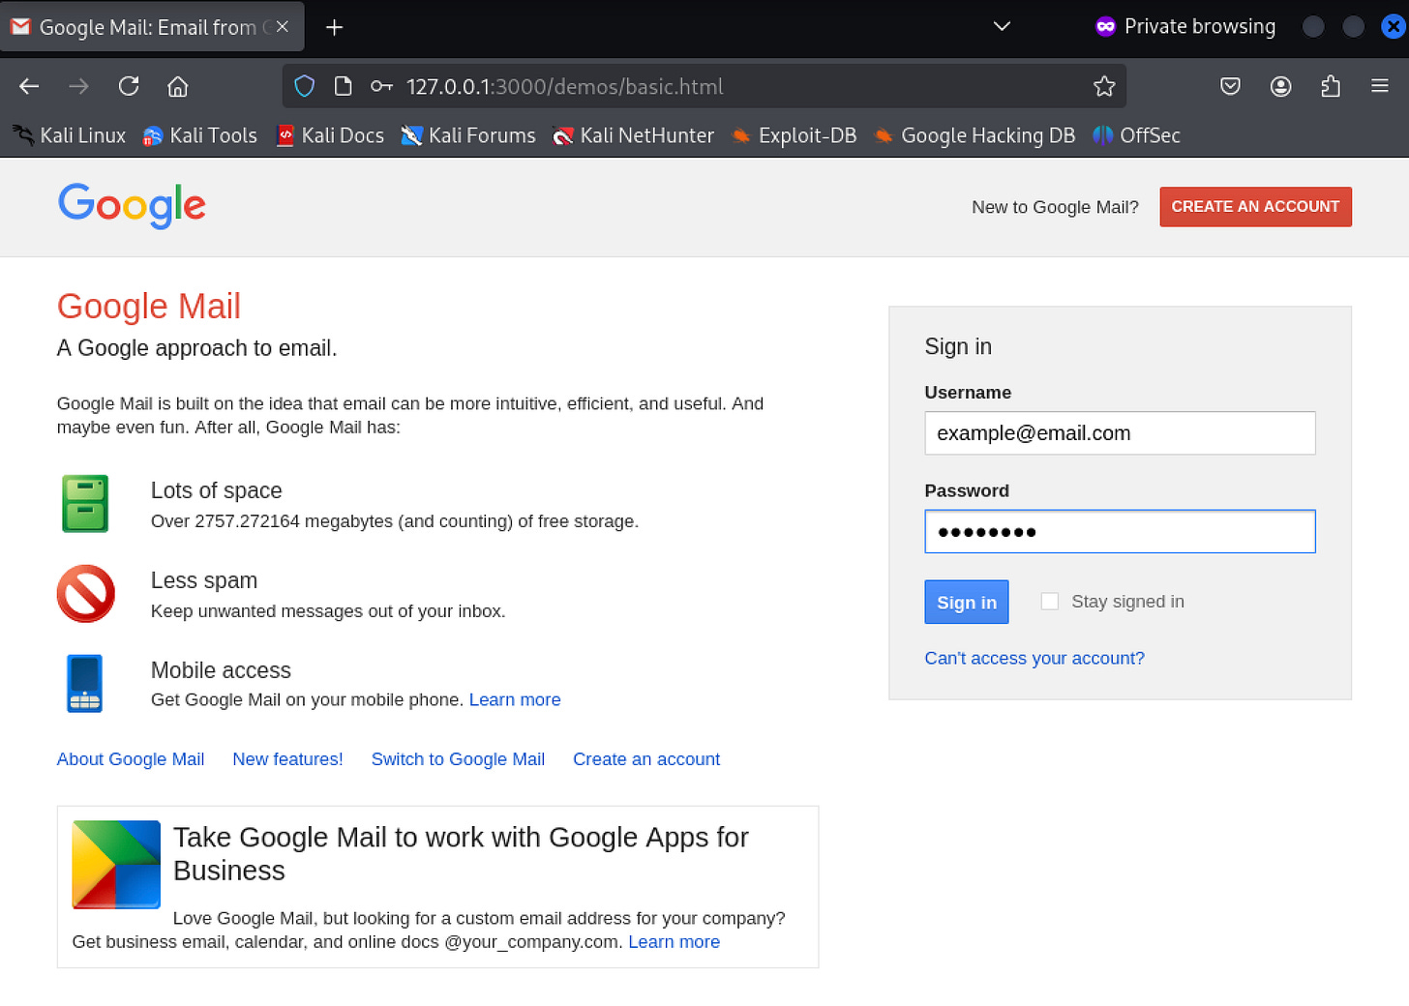This screenshot has height=1006, width=1409.
Task: Open the Kali Forums bookmark
Action: [x=468, y=135]
